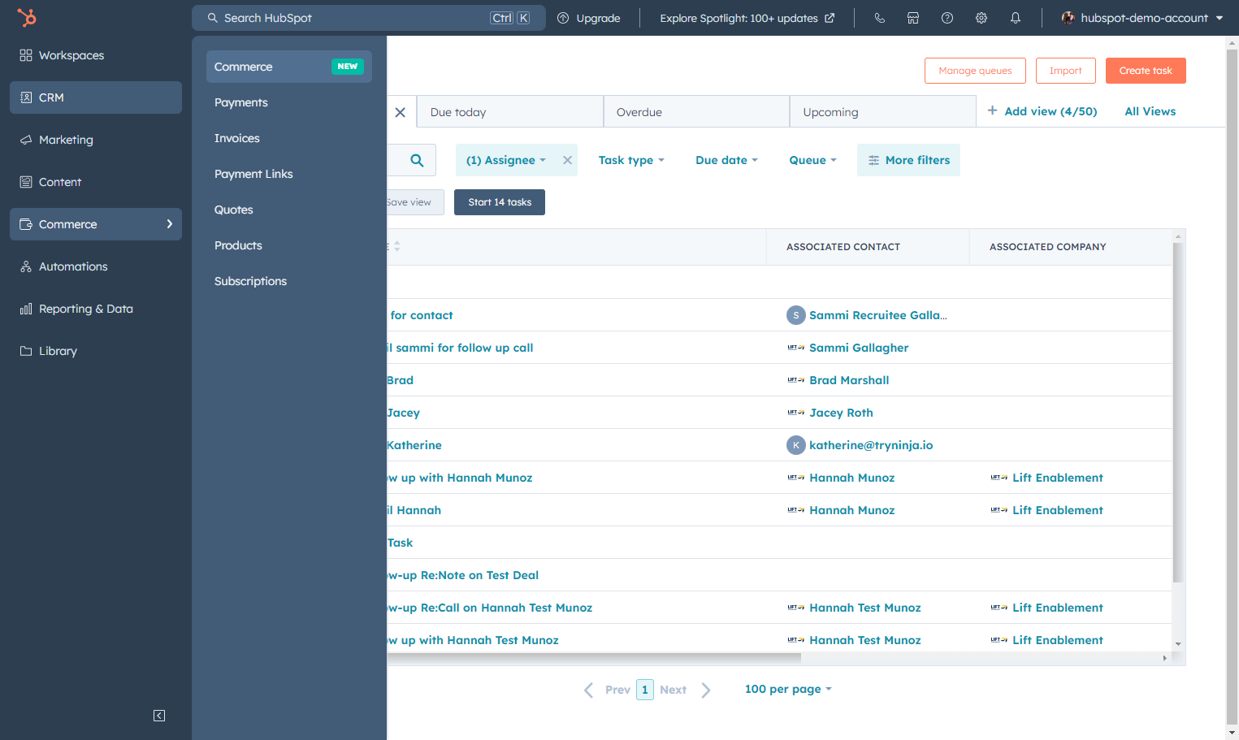Open the settings gear icon
This screenshot has width=1239, height=740.
(981, 18)
